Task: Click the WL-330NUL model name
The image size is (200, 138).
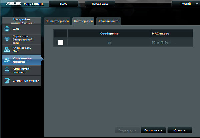Action: pyautogui.click(x=34, y=4)
